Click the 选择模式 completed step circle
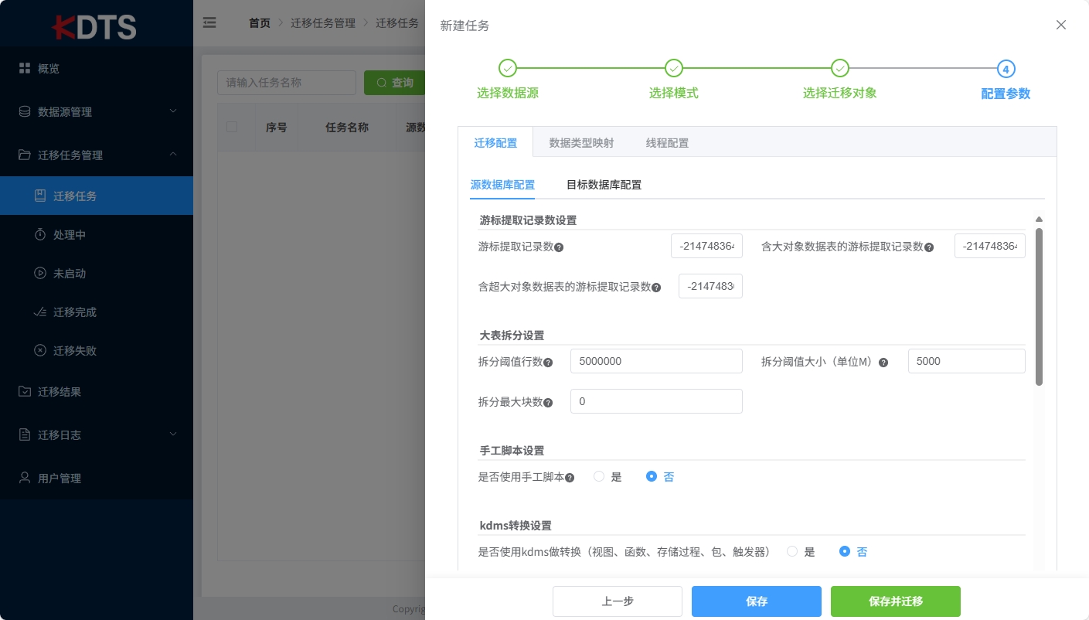The image size is (1089, 620). 674,68
